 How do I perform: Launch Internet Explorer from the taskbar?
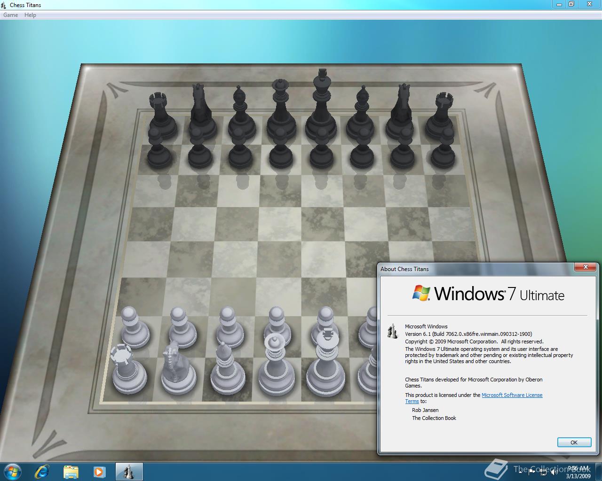(42, 472)
